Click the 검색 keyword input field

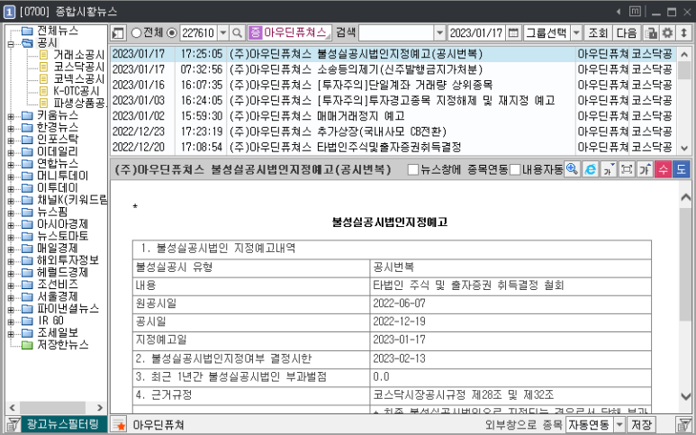coord(396,32)
